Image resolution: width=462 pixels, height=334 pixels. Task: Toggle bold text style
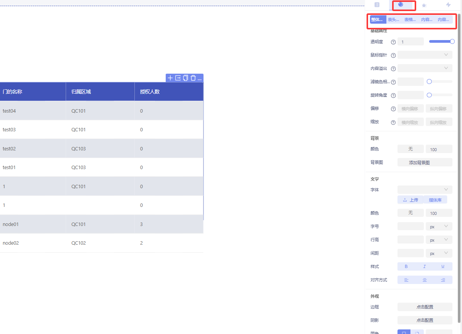[406, 266]
